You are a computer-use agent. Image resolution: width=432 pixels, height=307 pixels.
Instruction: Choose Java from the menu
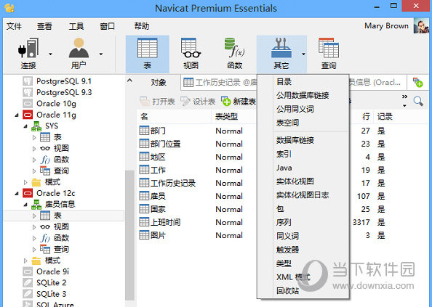pos(284,168)
